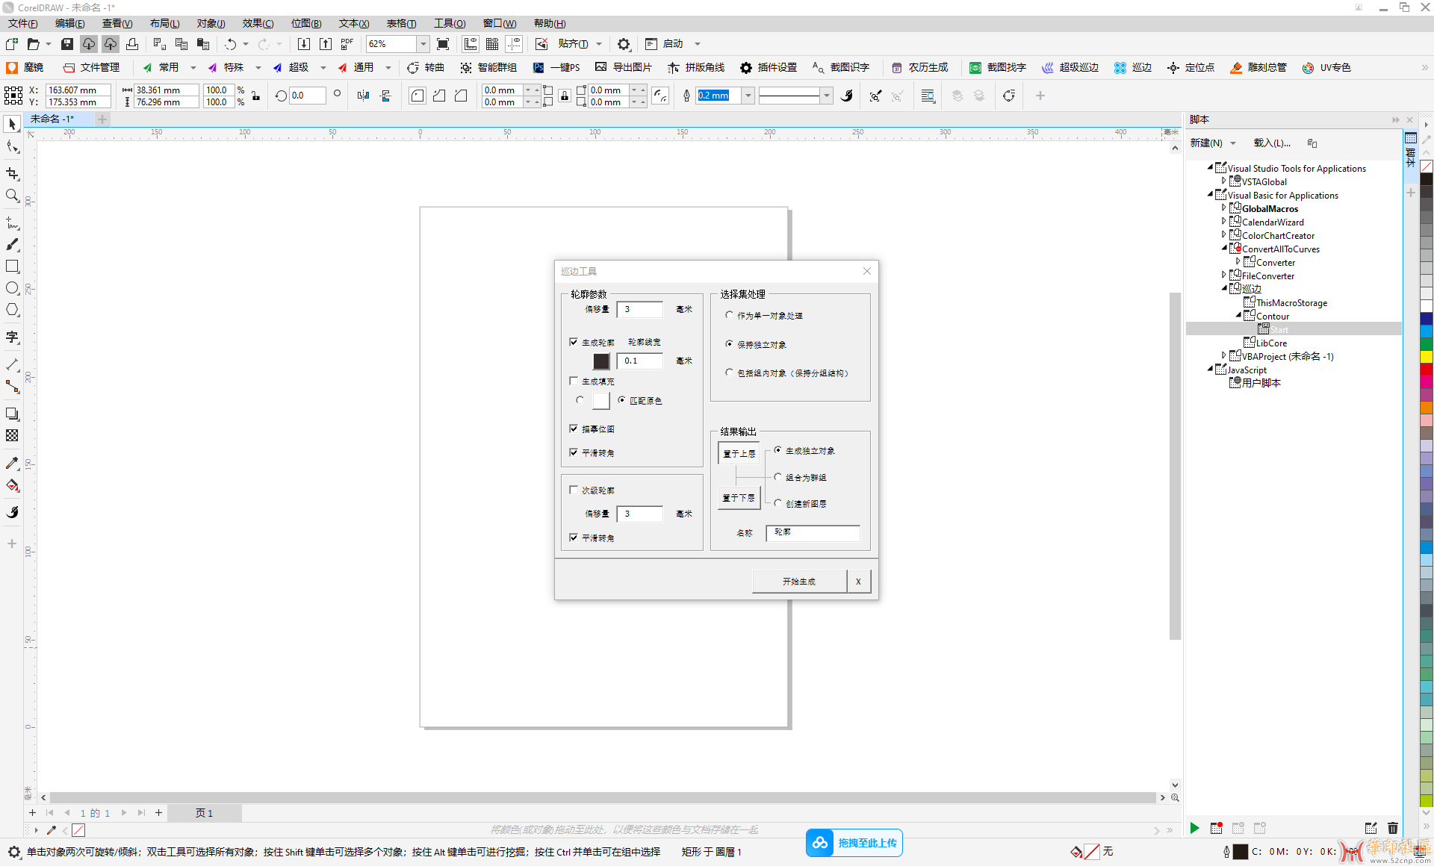1434x866 pixels.
Task: Pick the red swatch in color palette
Action: [x=1427, y=369]
